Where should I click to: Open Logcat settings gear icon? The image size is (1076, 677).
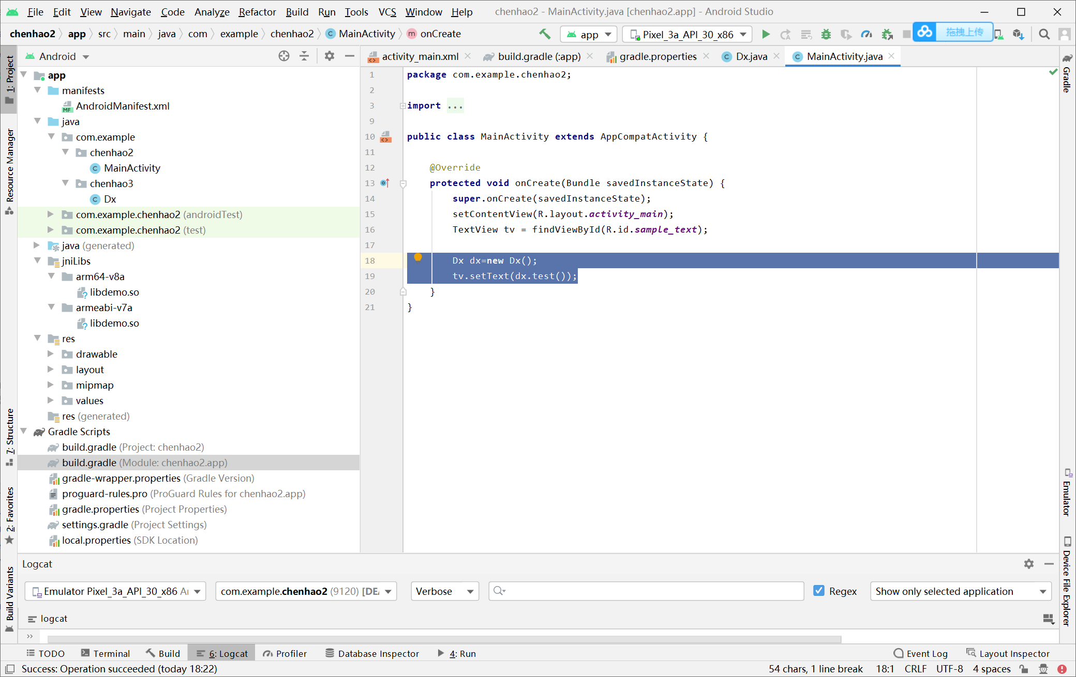[x=1028, y=564]
